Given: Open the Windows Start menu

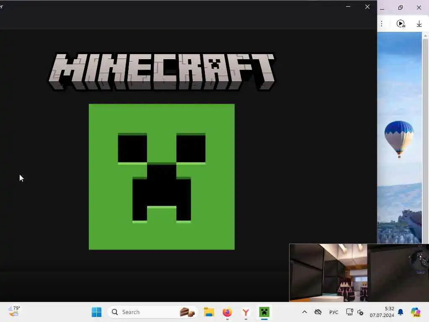Looking at the screenshot, I should click(x=96, y=312).
